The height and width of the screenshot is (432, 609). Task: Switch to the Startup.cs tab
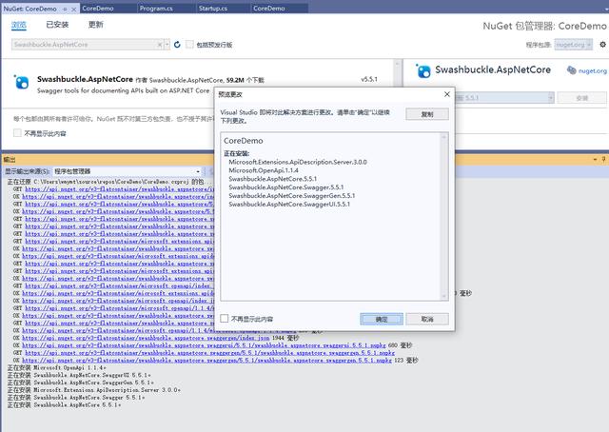pos(213,9)
